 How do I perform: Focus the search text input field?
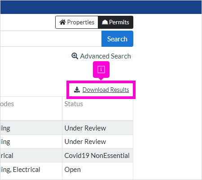(51, 39)
